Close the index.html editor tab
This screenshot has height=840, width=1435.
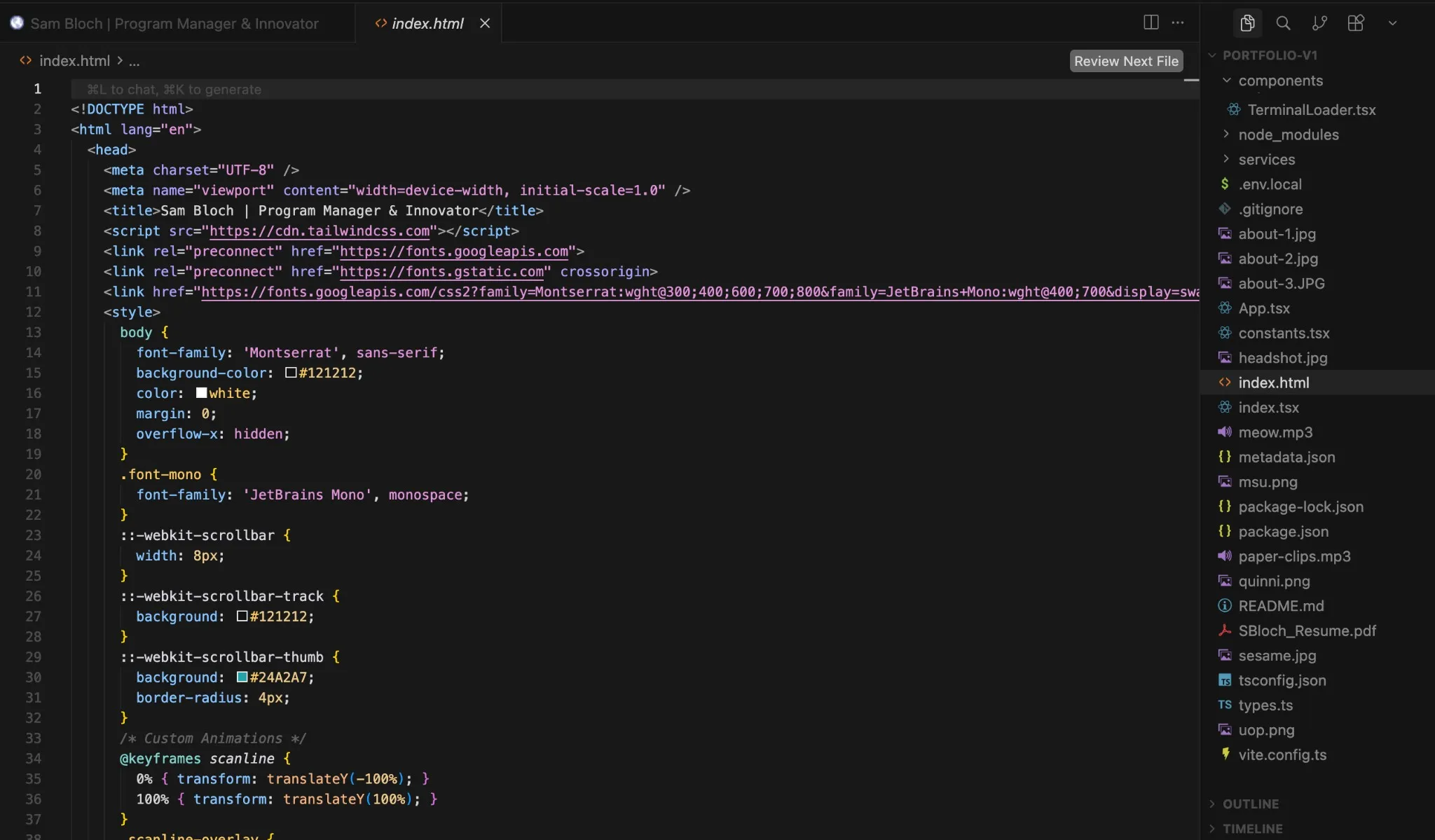pos(484,23)
